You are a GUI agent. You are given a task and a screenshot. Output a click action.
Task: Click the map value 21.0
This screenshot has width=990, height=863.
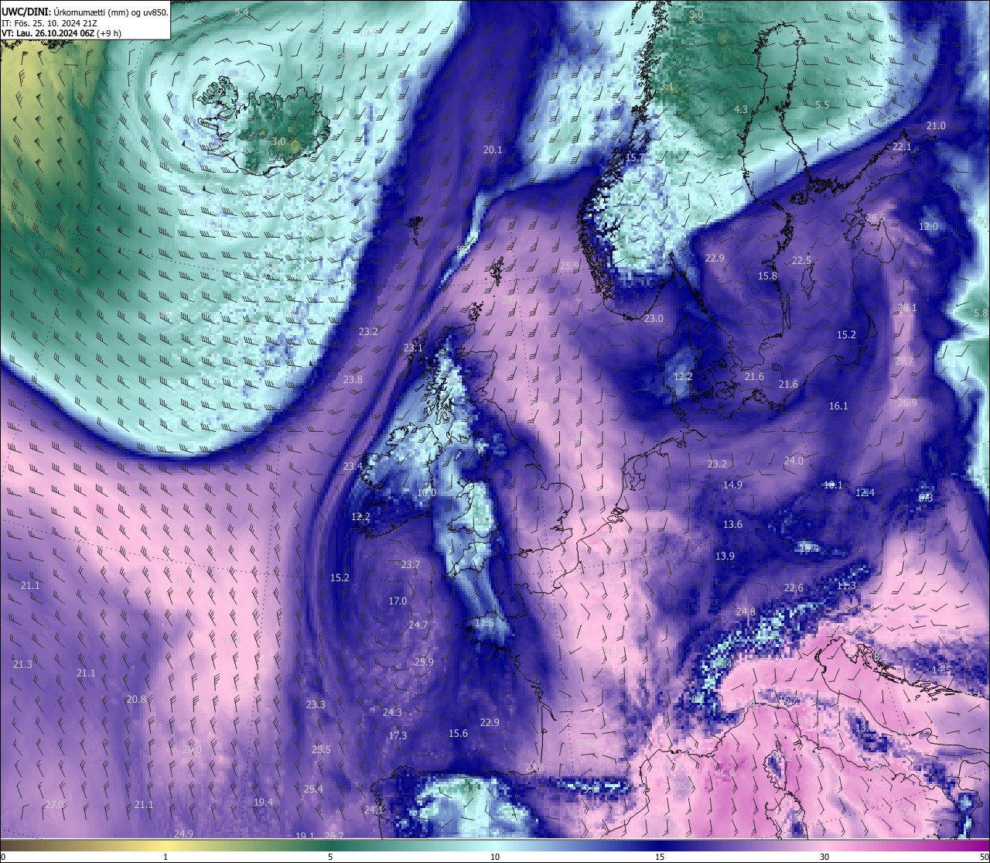point(936,125)
